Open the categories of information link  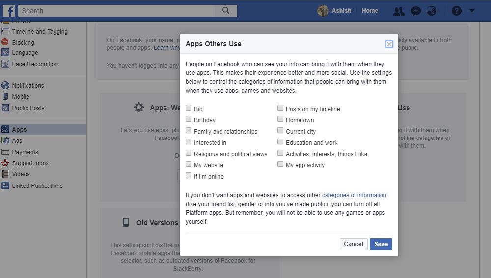click(354, 195)
